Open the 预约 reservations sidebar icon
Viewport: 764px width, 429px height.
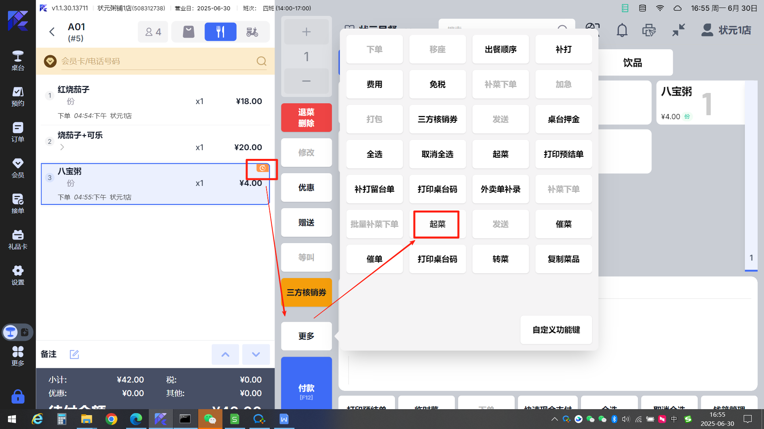18,97
